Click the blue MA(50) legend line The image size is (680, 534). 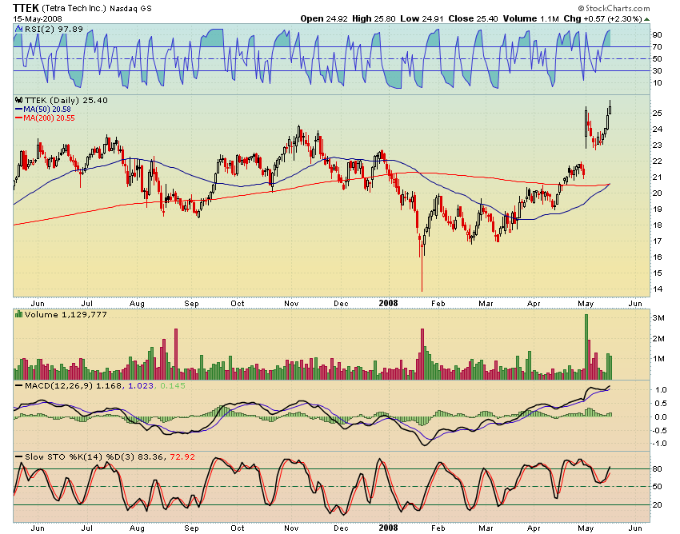click(18, 110)
